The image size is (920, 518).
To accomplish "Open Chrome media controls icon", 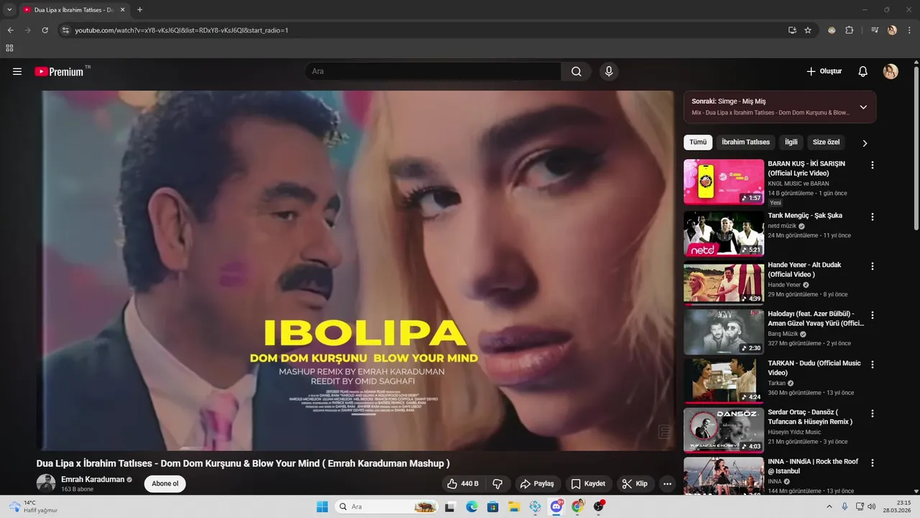I will [x=875, y=30].
